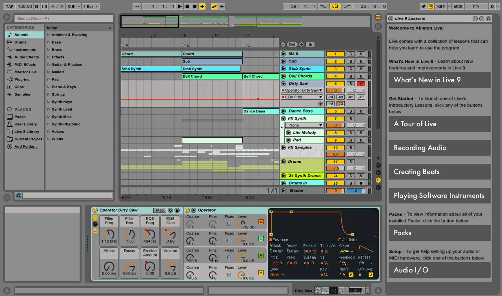Add automation lane plus button on Dirty Saw
The width and height of the screenshot is (502, 296).
pos(320,104)
